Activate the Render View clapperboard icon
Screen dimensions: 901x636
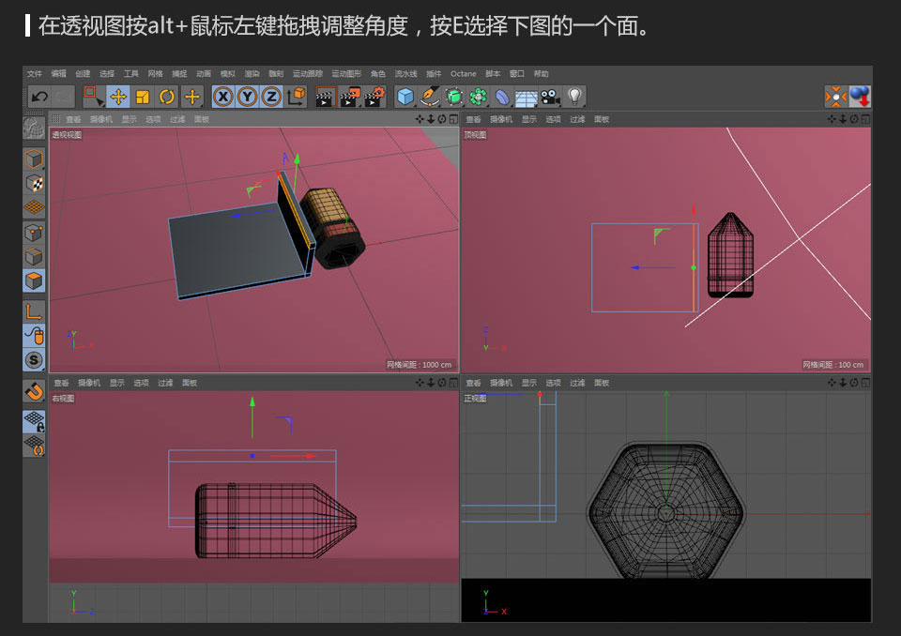point(325,97)
